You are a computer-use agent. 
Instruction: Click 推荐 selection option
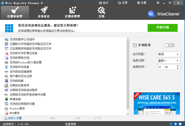click(x=52, y=118)
